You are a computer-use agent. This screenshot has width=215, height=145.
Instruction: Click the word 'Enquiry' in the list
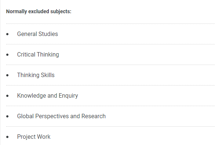click(x=68, y=95)
